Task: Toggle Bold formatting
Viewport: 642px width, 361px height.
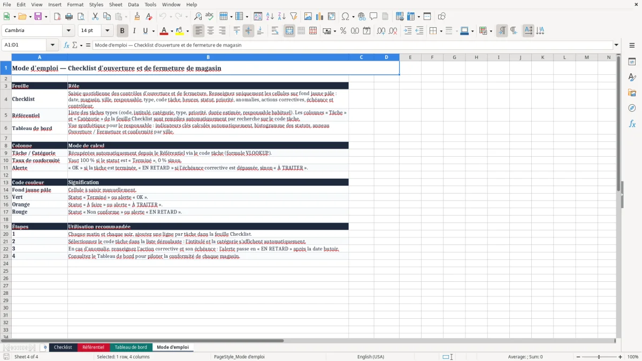Action: tap(123, 31)
